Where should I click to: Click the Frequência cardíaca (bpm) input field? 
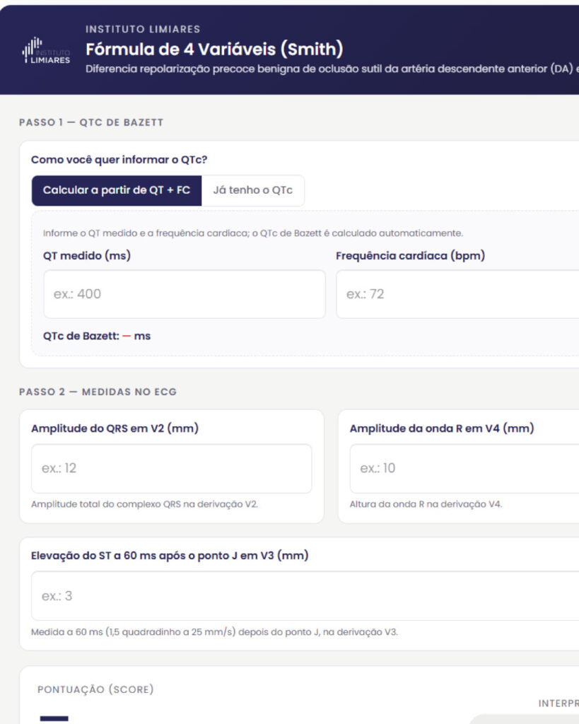point(457,294)
